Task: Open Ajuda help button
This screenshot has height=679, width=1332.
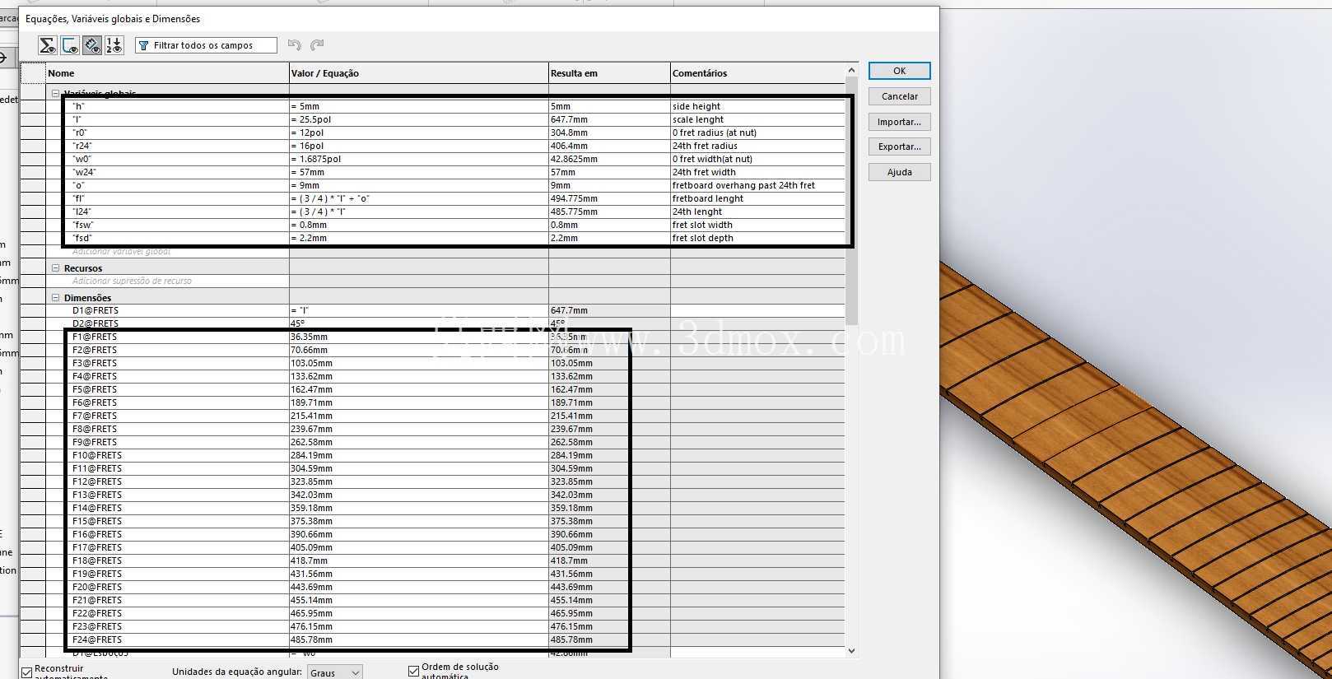Action: (899, 172)
